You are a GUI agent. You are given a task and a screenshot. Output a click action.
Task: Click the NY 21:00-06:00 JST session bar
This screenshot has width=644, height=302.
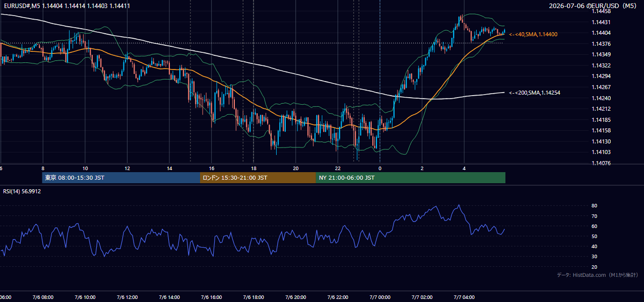(411, 178)
